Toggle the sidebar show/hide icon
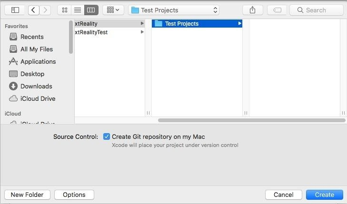 (x=15, y=10)
